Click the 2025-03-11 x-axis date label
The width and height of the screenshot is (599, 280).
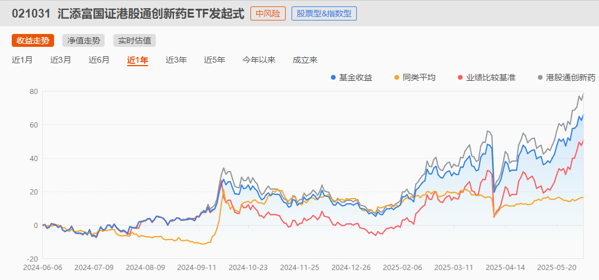pos(454,268)
